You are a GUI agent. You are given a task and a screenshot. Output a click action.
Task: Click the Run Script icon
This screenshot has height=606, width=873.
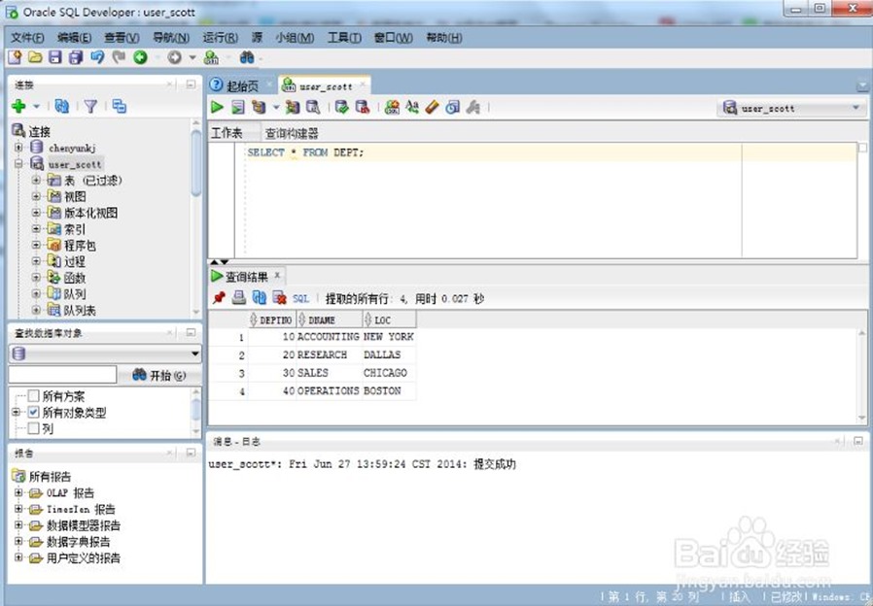pos(238,107)
